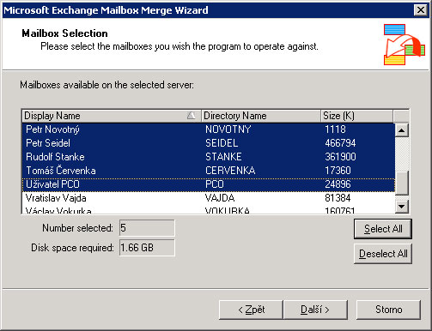Sort by the Directory Name column header
432x331 pixels.
coord(261,116)
